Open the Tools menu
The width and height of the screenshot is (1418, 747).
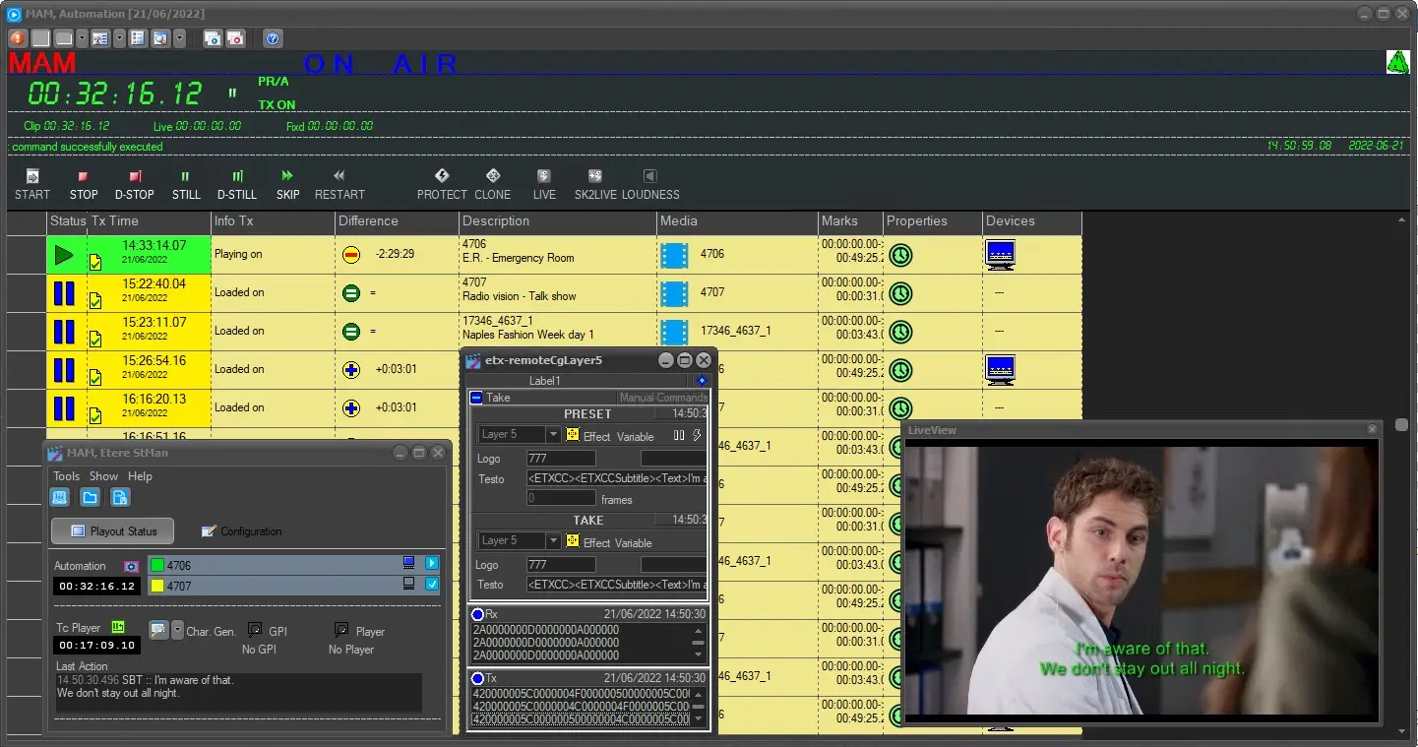coord(66,476)
